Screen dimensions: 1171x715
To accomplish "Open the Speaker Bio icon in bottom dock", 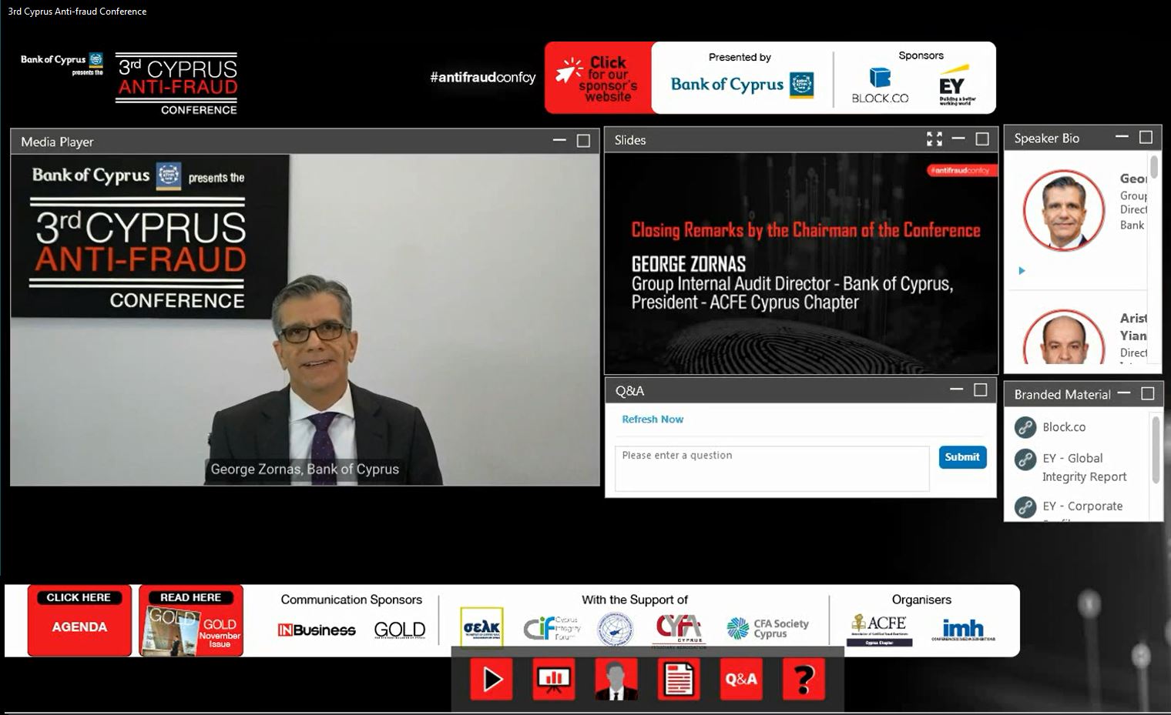I will (616, 679).
